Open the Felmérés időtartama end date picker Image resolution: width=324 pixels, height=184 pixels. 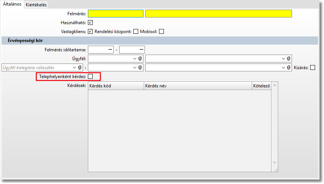pyautogui.click(x=142, y=50)
